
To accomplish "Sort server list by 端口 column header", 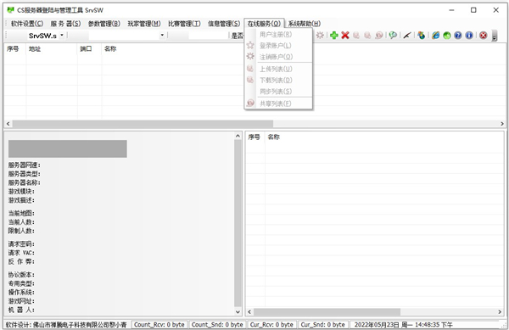I will [x=90, y=49].
